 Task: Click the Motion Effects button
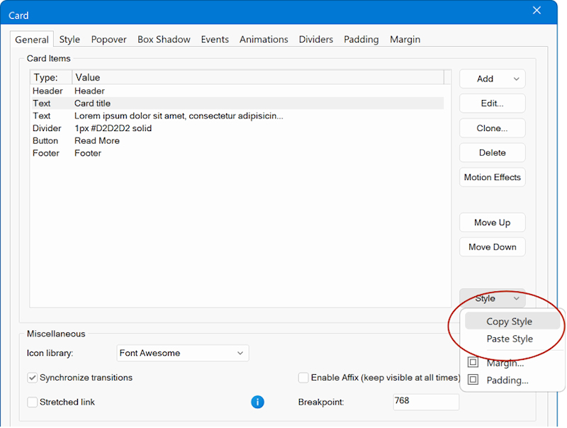point(492,177)
